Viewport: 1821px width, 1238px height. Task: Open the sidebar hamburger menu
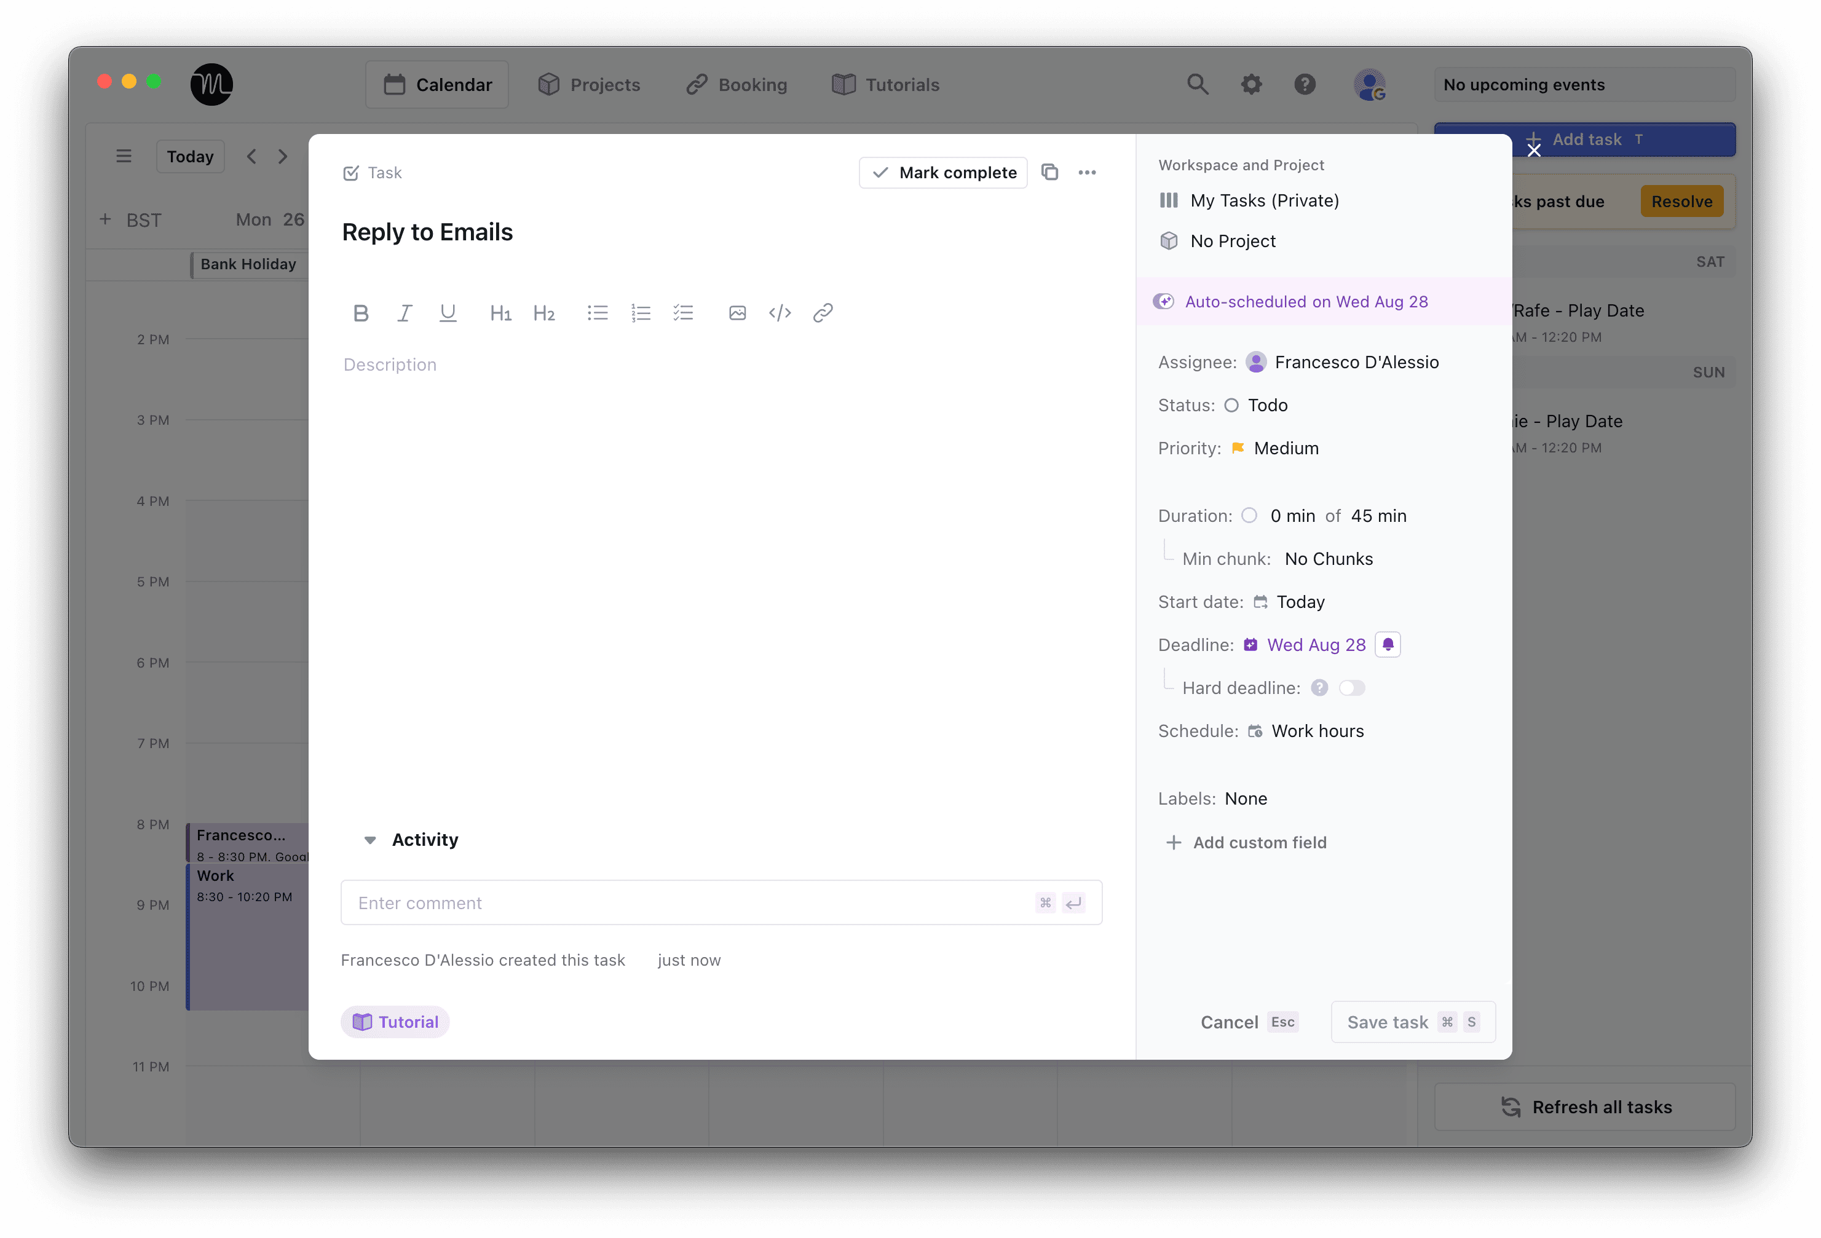[x=124, y=155]
